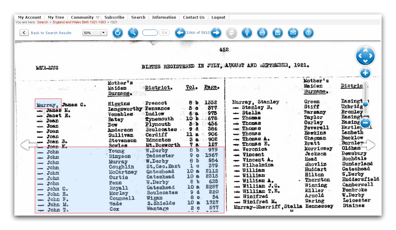
Task: Zoom in with the plus button
Action: coord(365,73)
